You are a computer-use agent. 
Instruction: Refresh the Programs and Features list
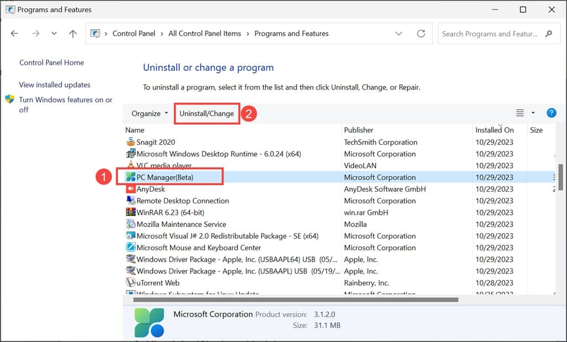[421, 34]
